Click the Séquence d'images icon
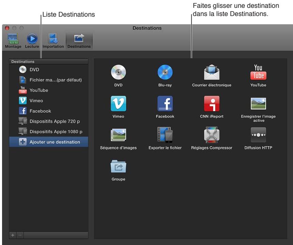The width and height of the screenshot is (293, 245). pyautogui.click(x=118, y=135)
